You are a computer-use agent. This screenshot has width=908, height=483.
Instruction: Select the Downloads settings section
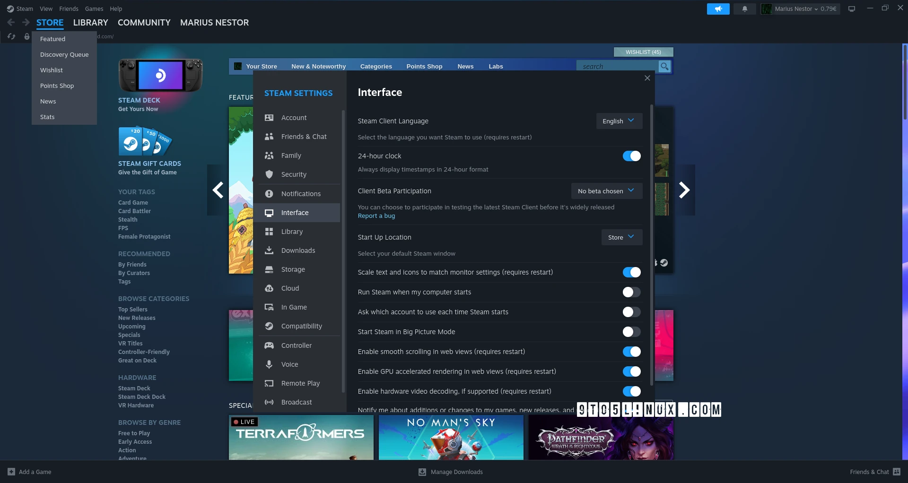(298, 250)
